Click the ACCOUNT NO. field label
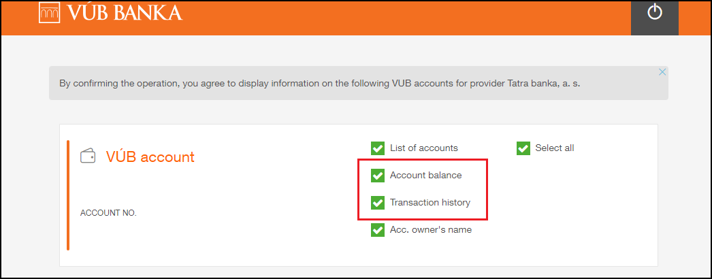 (x=108, y=213)
